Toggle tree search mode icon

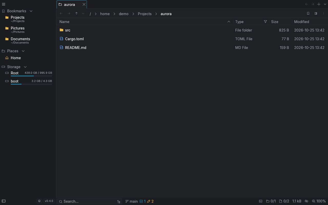coord(119,201)
